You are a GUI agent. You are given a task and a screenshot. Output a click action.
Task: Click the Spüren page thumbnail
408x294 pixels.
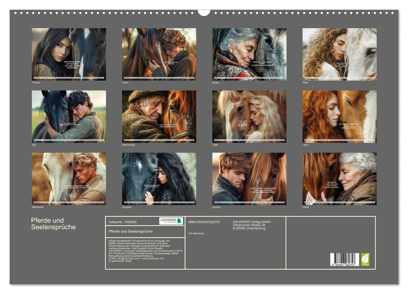pos(249,178)
